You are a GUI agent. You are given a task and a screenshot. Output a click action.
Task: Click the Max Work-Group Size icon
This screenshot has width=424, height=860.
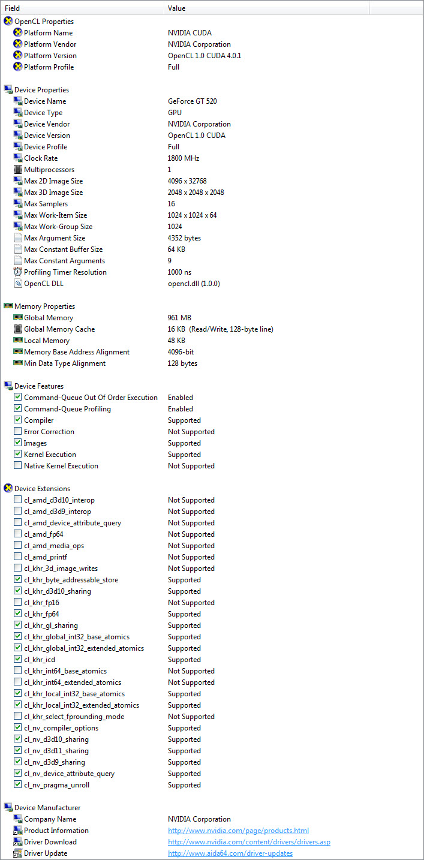[18, 227]
